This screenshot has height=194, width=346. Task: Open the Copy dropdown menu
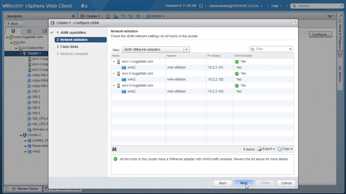(285, 149)
